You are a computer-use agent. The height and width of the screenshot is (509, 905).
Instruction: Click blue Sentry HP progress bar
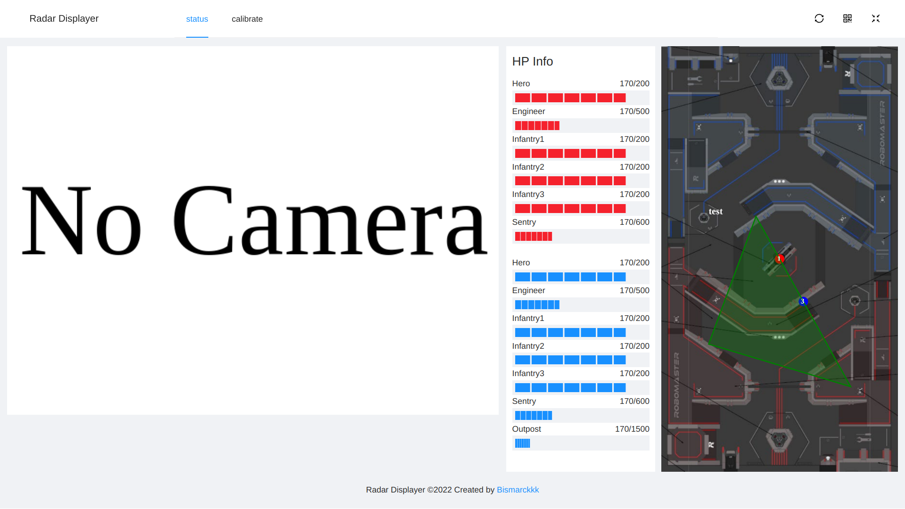[x=581, y=415]
